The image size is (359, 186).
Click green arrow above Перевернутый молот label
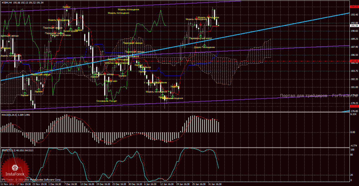click(200, 36)
